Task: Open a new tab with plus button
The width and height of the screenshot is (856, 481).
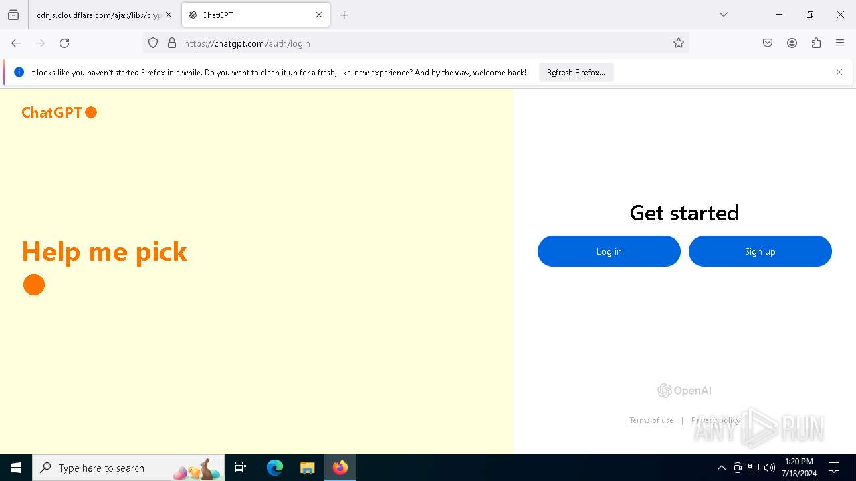Action: 344,15
